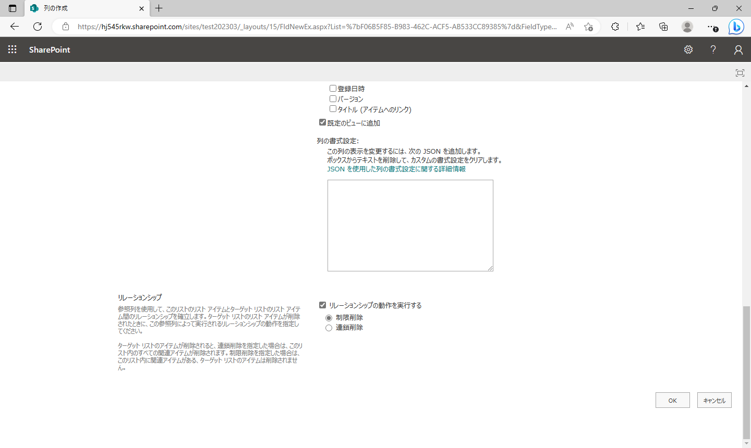Open a new browser tab

coord(159,8)
